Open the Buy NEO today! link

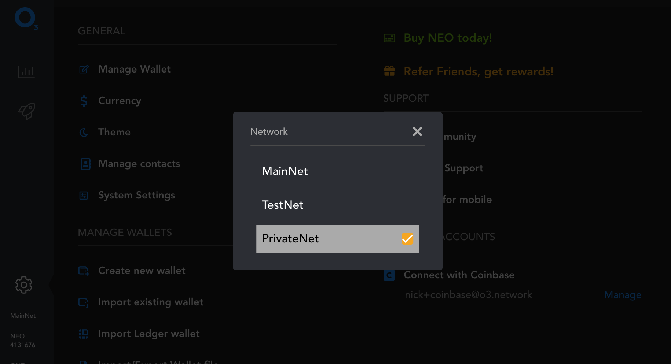click(x=448, y=38)
